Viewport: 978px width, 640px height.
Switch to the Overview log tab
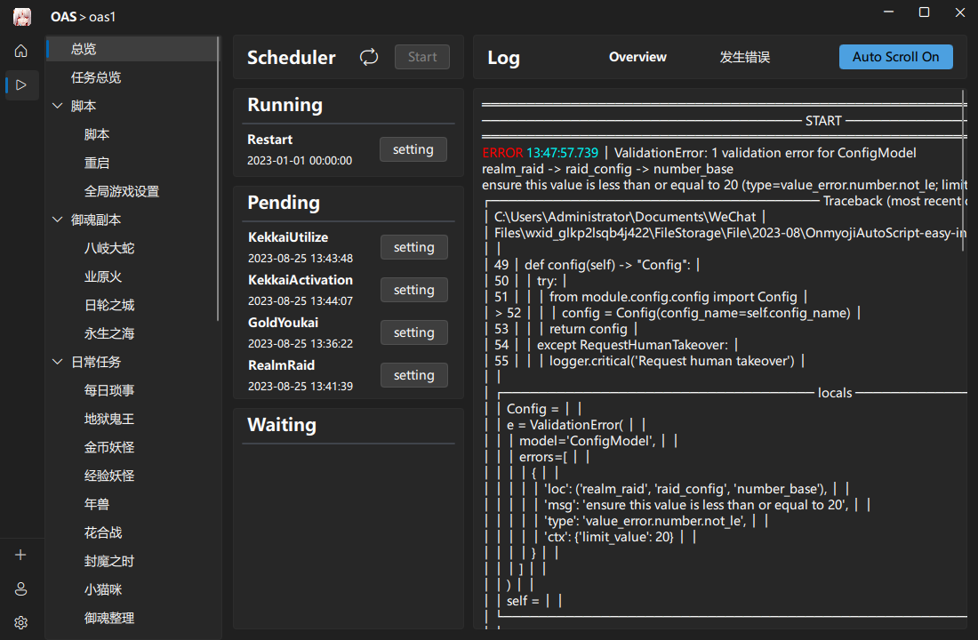click(x=637, y=56)
